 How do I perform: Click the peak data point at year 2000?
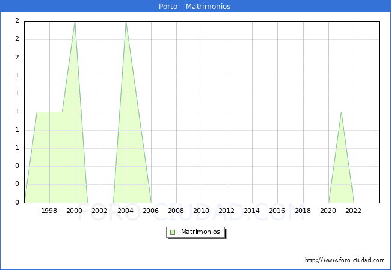75,22
